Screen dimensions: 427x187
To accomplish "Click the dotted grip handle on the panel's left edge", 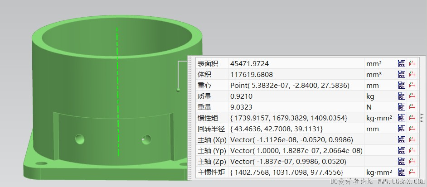I will (x=190, y=118).
